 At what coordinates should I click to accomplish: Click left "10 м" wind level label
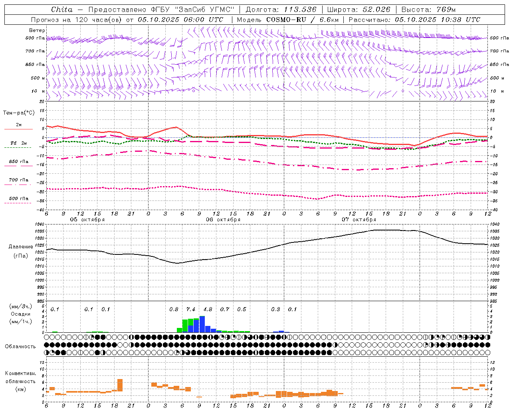38,91
